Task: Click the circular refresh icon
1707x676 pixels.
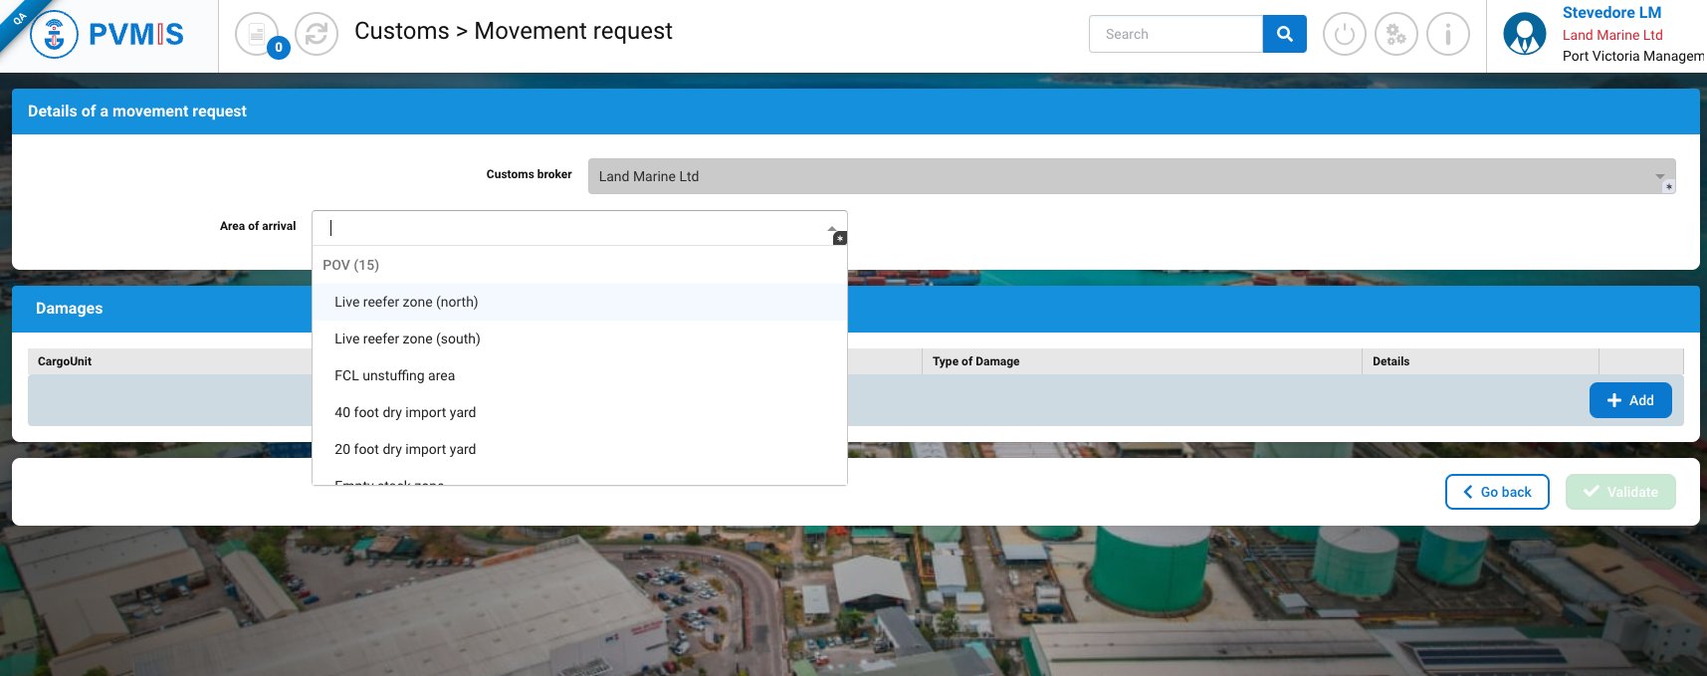Action: click(x=317, y=35)
